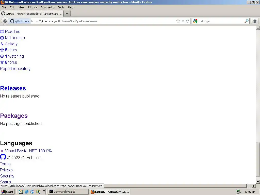Click the 6:45 AM system clock
This screenshot has height=195, width=260.
(250, 192)
